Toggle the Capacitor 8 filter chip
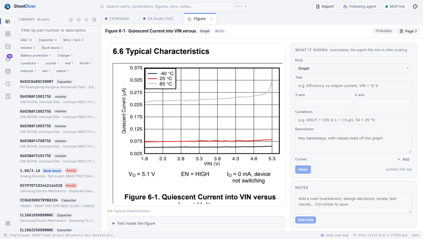This screenshot has width=423, height=239. coord(47,40)
